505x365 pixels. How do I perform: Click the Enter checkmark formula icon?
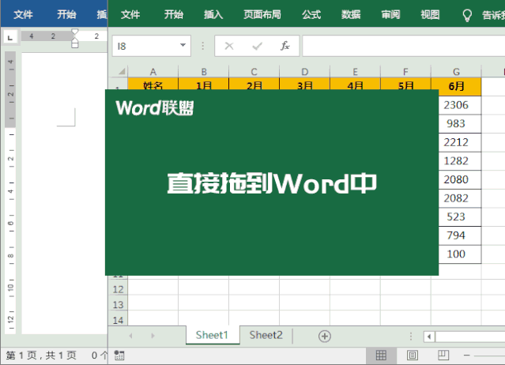pos(257,46)
